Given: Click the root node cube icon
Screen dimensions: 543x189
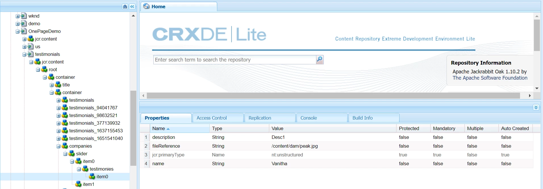Looking at the screenshot, I should pyautogui.click(x=44, y=69).
